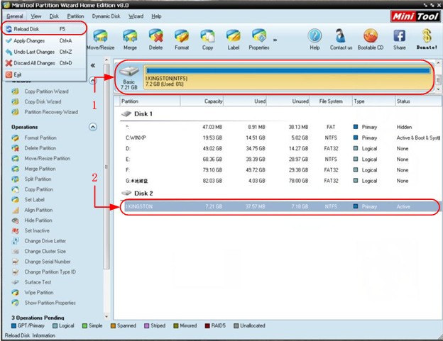
Task: Open the Help toolbar icon
Action: (x=315, y=36)
